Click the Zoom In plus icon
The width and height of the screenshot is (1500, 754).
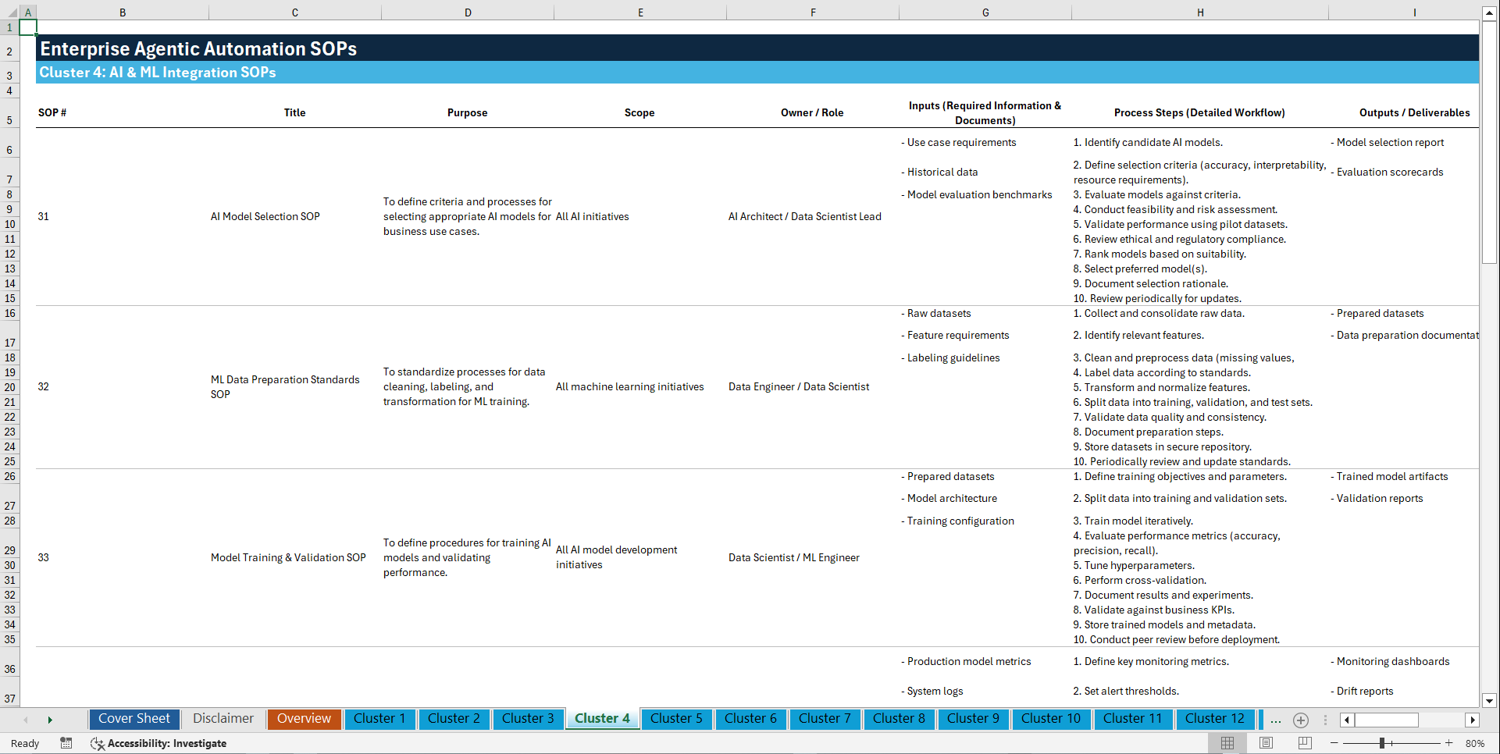[1450, 743]
